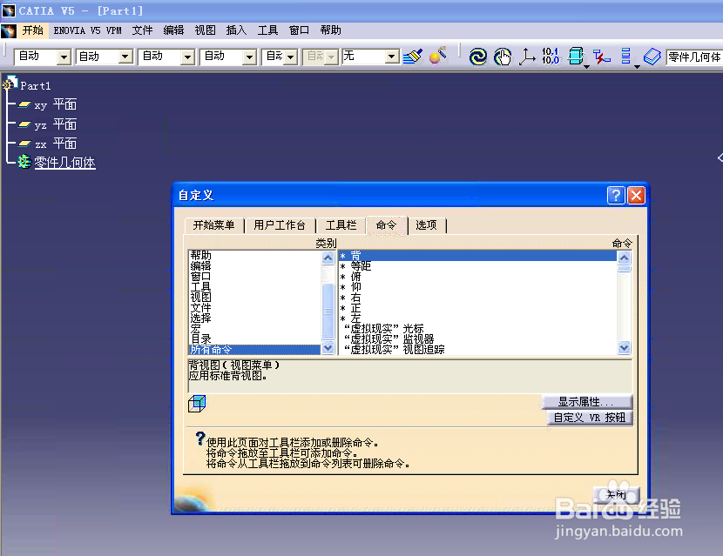Switch to the 命令 tab
Image resolution: width=723 pixels, height=556 pixels.
[x=387, y=224]
